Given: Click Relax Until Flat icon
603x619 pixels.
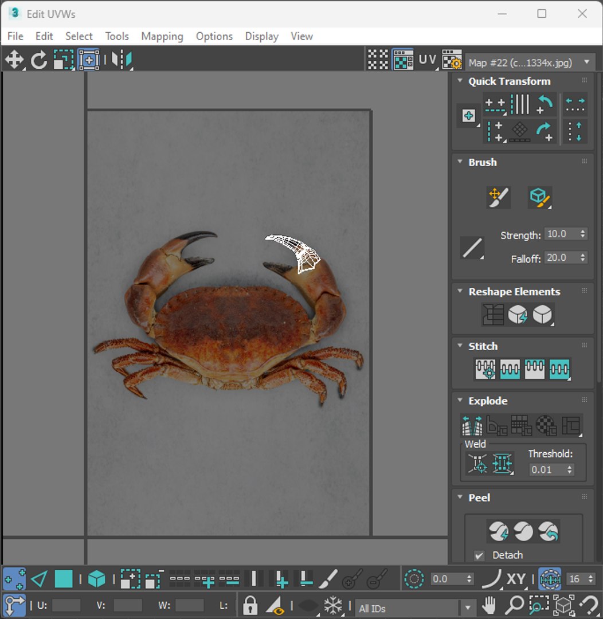Looking at the screenshot, I should tap(518, 315).
